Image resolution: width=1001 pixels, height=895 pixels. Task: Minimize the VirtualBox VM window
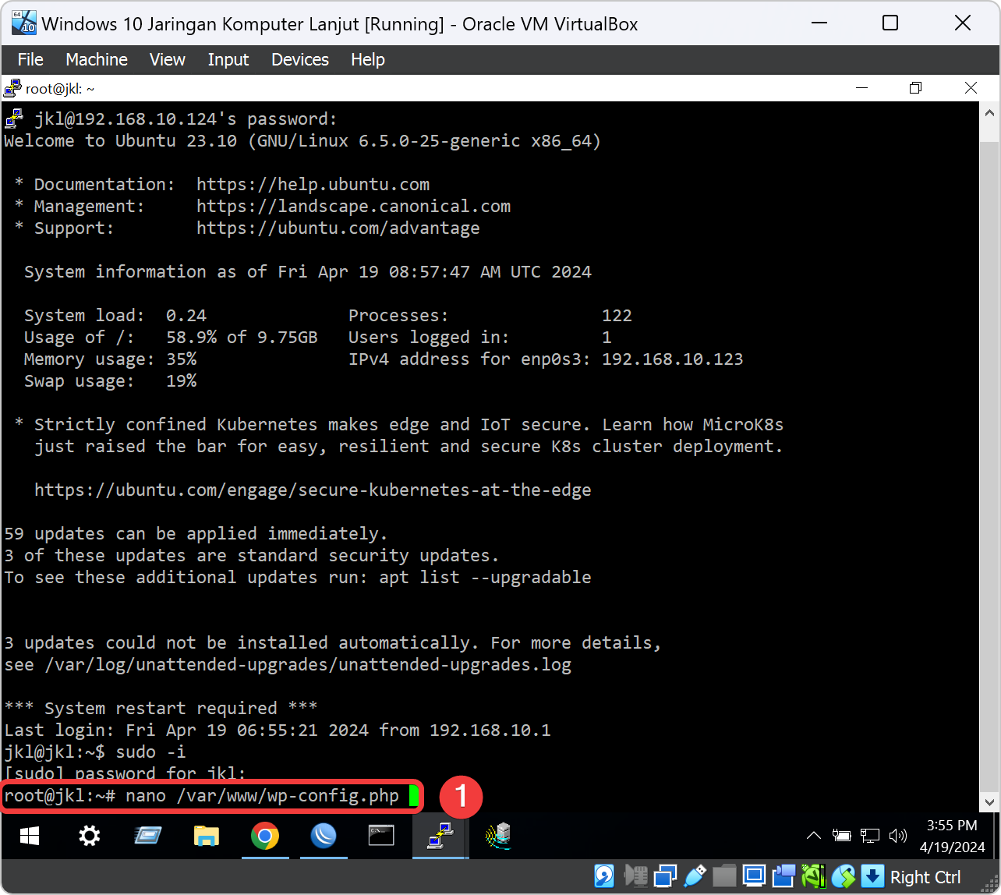[x=819, y=23]
